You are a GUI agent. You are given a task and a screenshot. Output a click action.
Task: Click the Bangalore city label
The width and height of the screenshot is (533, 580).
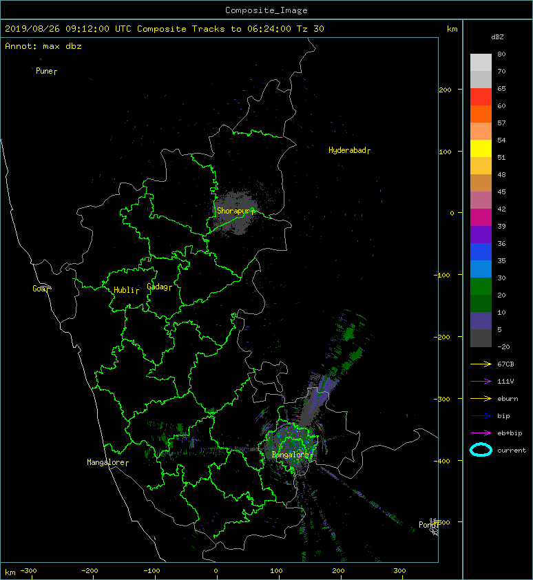[x=291, y=455]
